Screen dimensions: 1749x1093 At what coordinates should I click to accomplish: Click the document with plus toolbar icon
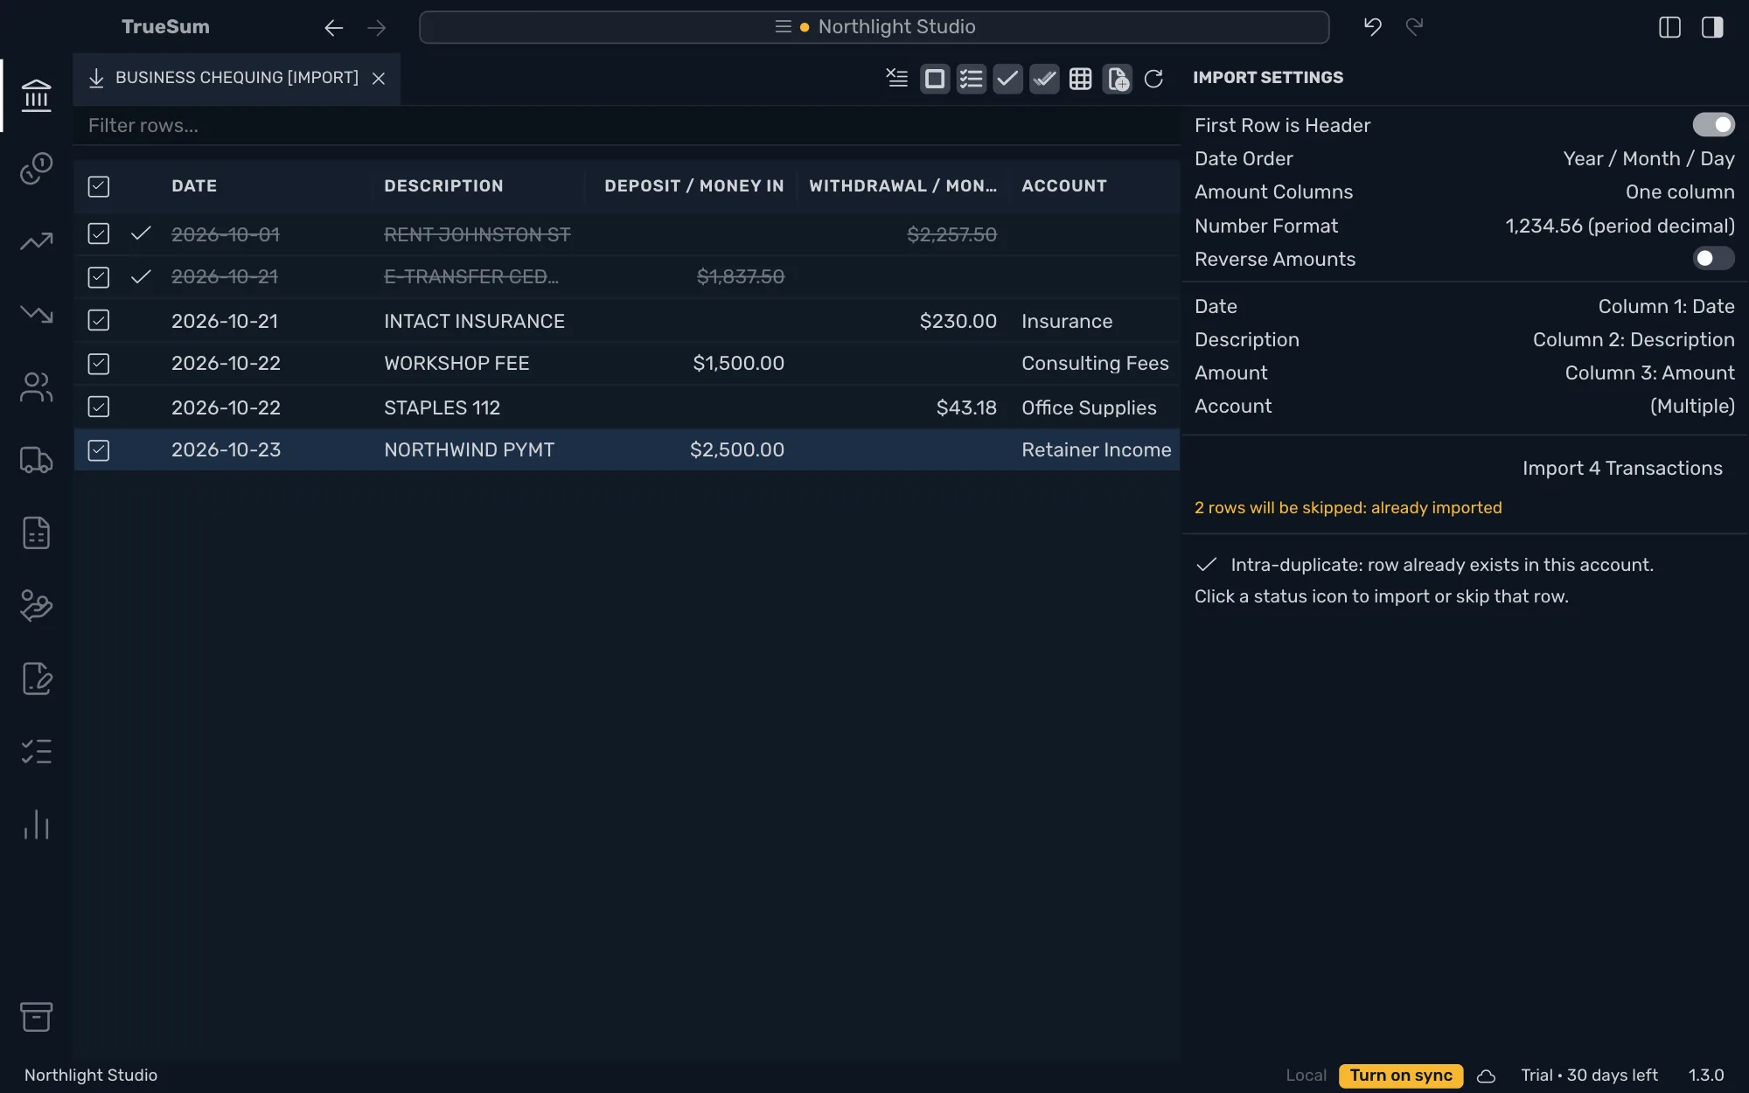tap(1118, 79)
